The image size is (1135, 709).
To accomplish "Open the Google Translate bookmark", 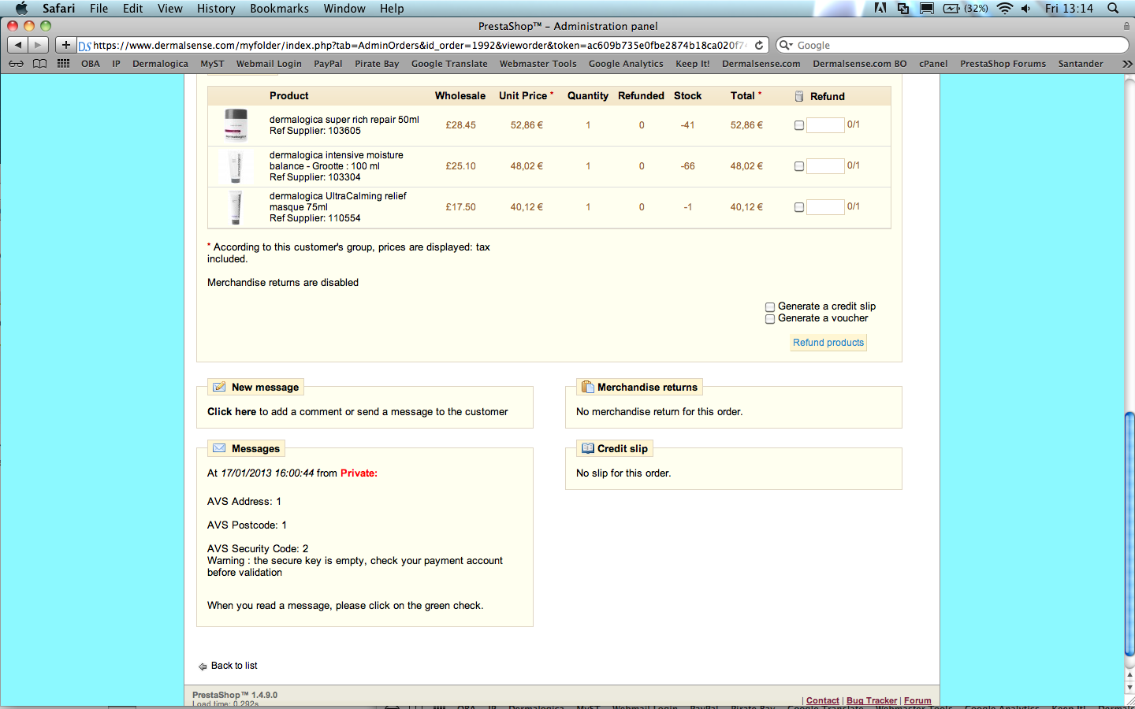I will tap(449, 64).
